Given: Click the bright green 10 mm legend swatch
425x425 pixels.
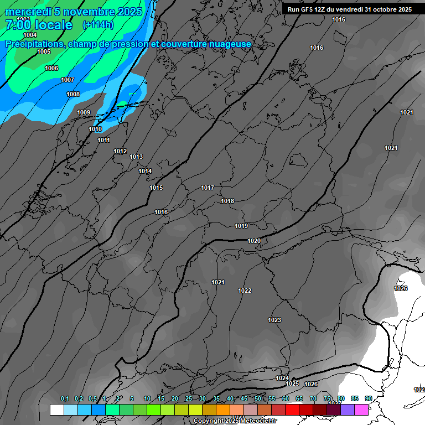Looking at the screenshot, I should (154, 410).
